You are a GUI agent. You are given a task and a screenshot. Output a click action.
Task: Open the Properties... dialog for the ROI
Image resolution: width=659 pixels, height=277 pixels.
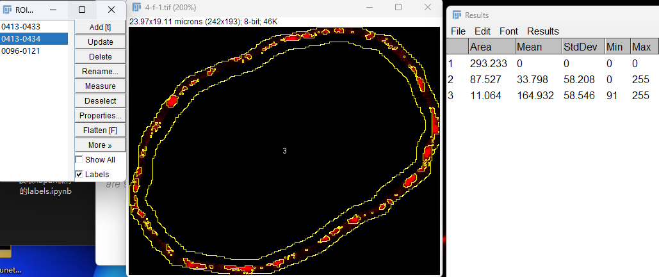click(x=100, y=115)
